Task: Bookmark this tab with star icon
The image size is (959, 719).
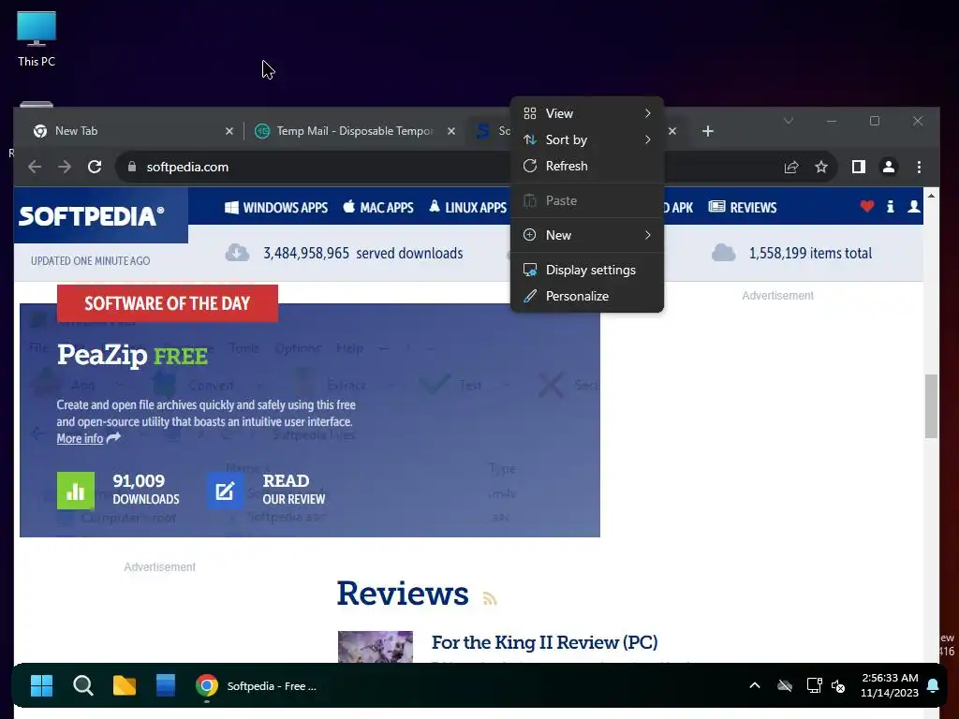Action: click(x=820, y=167)
